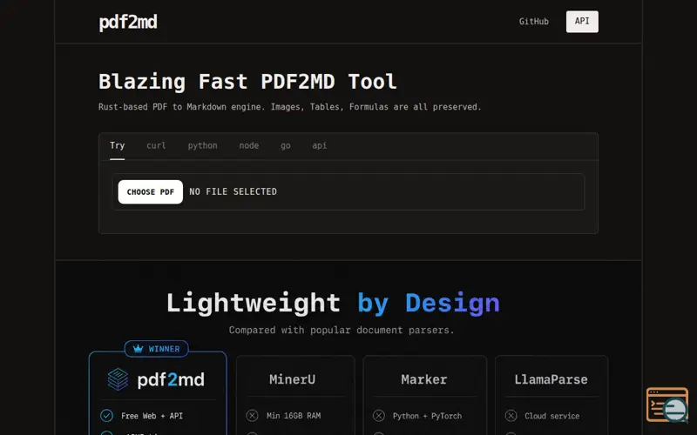This screenshot has width=697, height=435.
Task: Click the Blazing Fast PDF2MD Tool heading
Action: 247,82
